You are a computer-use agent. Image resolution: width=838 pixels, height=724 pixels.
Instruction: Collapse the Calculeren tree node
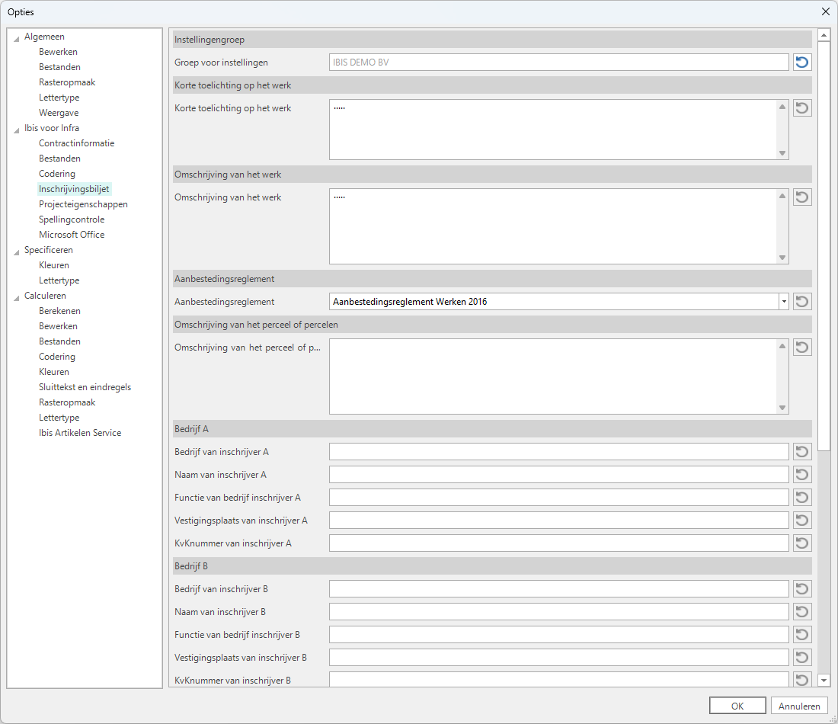[17, 296]
